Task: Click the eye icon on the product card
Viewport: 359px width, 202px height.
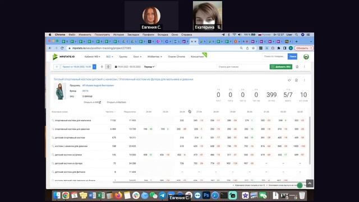Action: [x=289, y=80]
